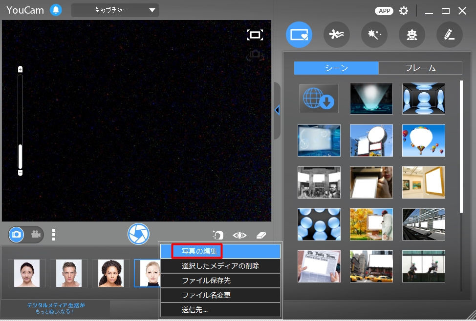Switch to video recording mode
The height and width of the screenshot is (321, 476).
(36, 234)
